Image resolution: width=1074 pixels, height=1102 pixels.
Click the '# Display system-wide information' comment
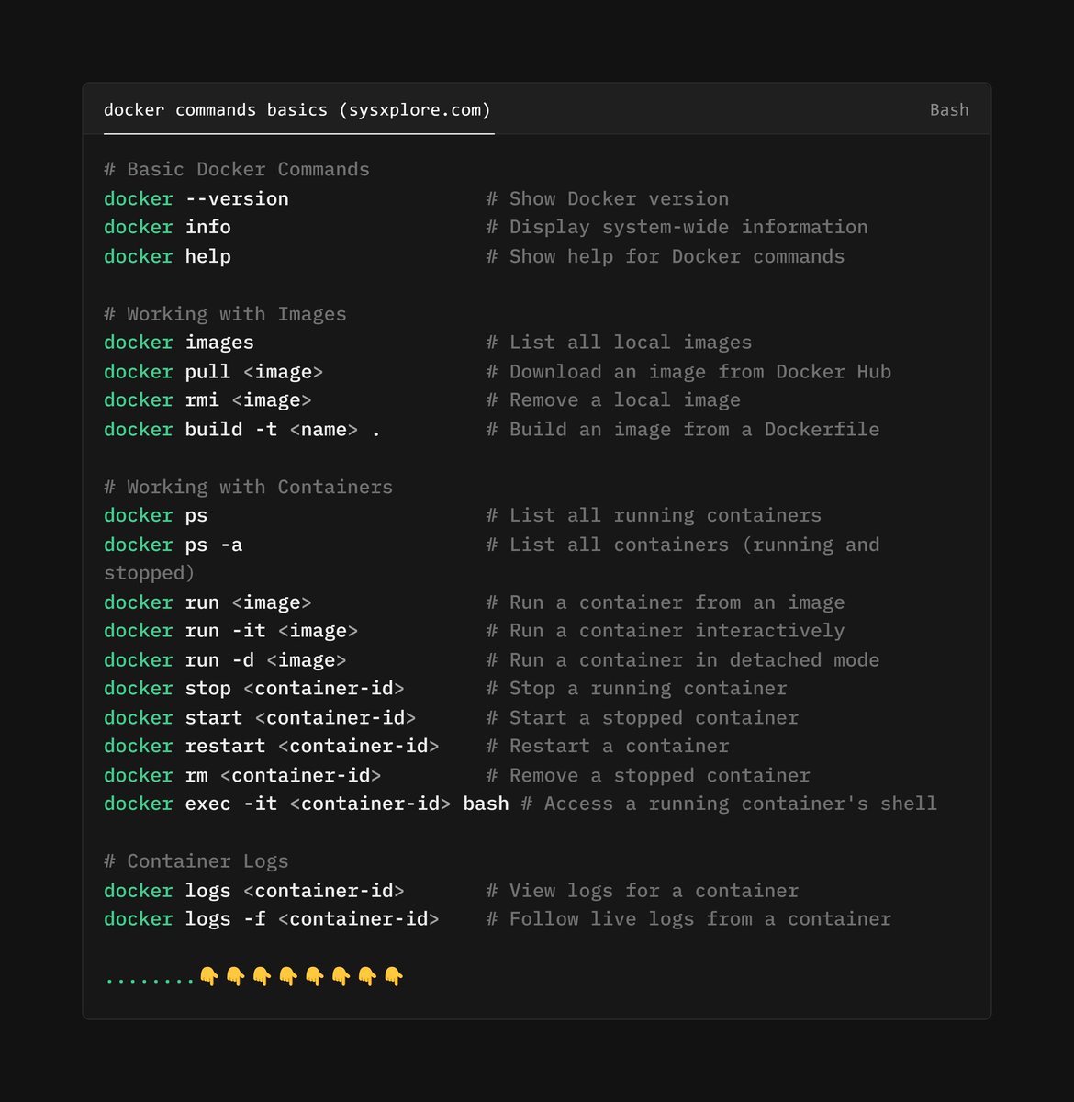point(677,227)
